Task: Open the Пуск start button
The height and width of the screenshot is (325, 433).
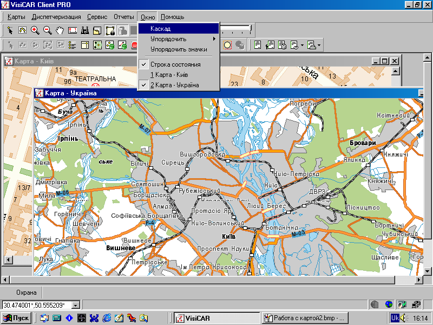Action: click(16, 318)
